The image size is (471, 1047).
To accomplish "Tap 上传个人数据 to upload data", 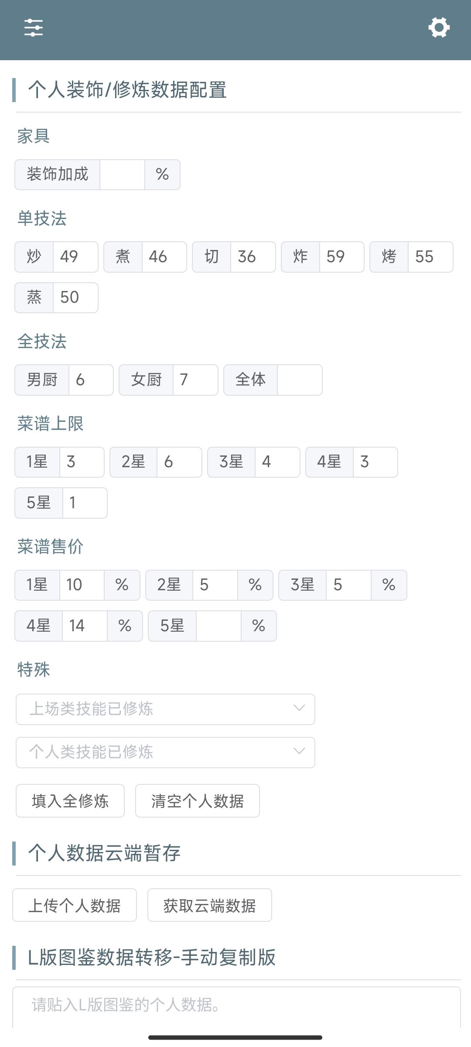I will pyautogui.click(x=75, y=905).
